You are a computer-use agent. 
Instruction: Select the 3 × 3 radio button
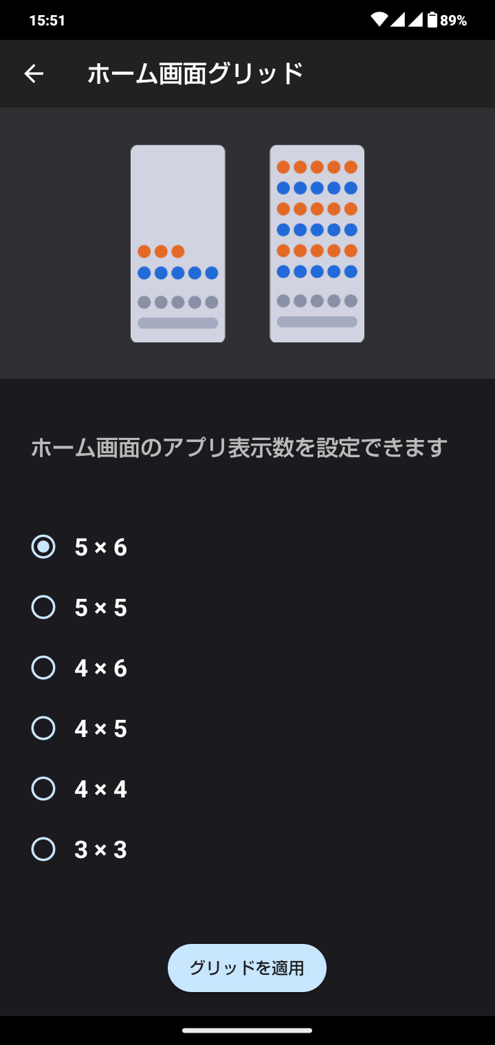click(43, 850)
